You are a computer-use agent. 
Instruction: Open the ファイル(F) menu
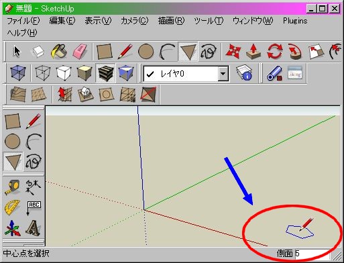pos(23,21)
